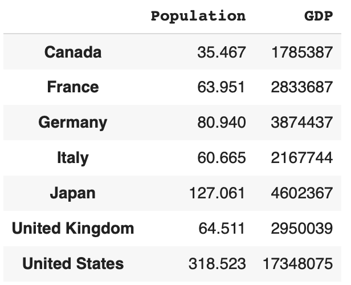Click the Population column header
The width and height of the screenshot is (351, 285).
(198, 16)
